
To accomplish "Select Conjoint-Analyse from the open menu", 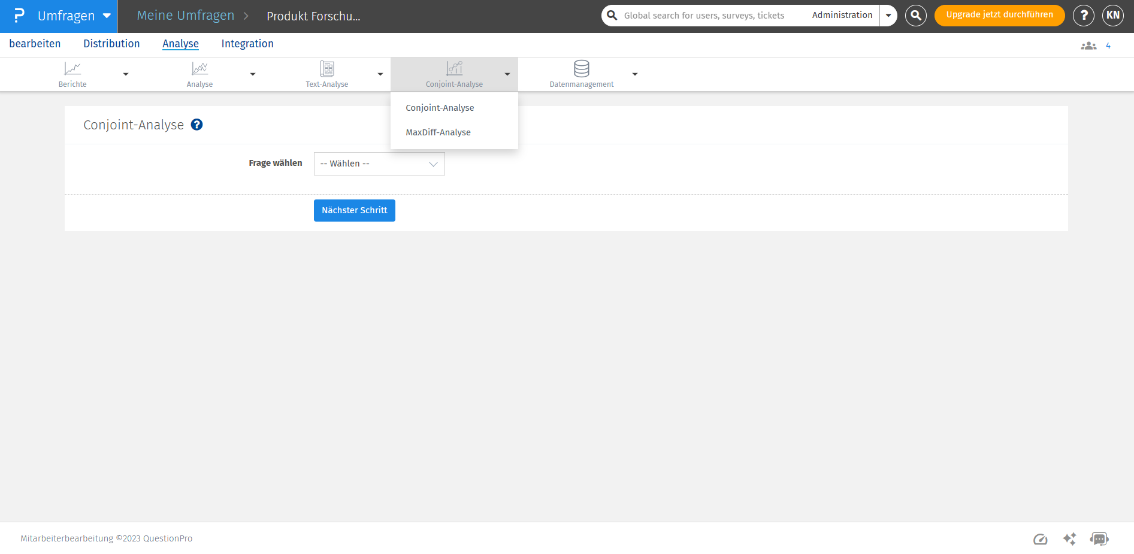I will click(x=440, y=108).
